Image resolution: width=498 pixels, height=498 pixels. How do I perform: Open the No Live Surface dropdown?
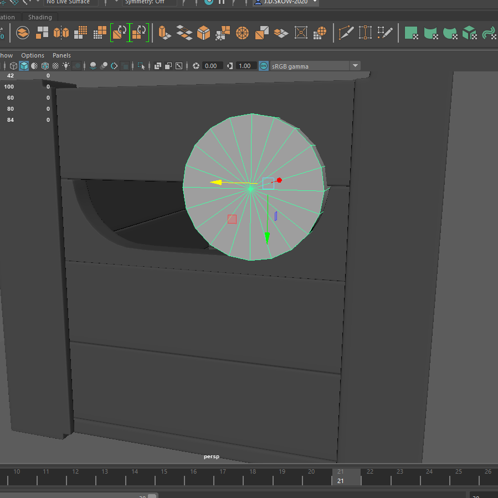[x=71, y=2]
